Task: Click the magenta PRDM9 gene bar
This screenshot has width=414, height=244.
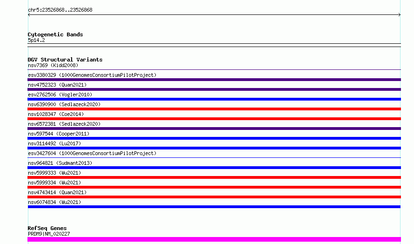Action: click(x=214, y=239)
